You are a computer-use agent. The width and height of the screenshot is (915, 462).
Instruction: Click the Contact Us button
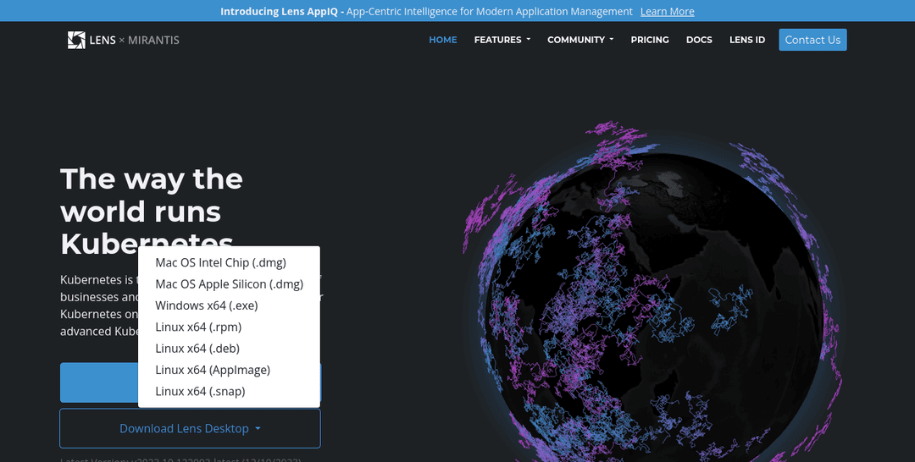point(812,40)
